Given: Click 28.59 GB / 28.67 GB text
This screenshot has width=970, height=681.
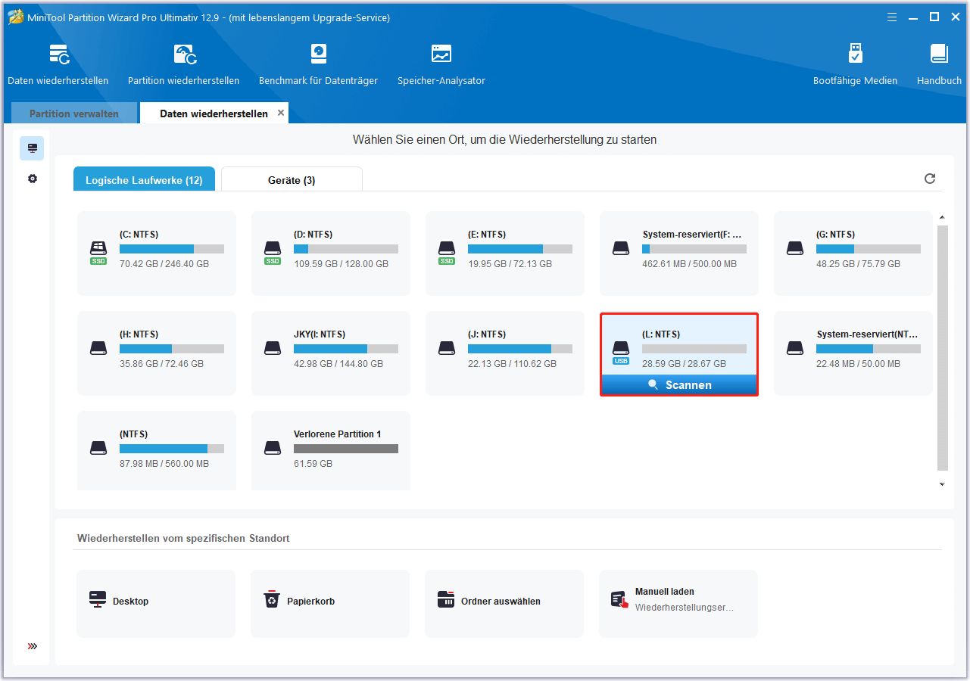Looking at the screenshot, I should [x=684, y=364].
